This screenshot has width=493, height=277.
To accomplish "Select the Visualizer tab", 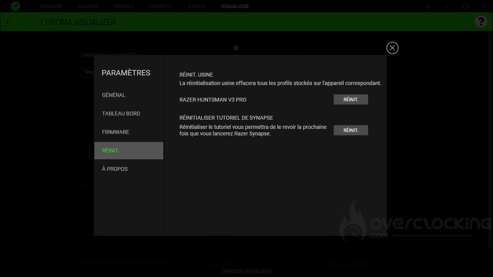I will [235, 7].
